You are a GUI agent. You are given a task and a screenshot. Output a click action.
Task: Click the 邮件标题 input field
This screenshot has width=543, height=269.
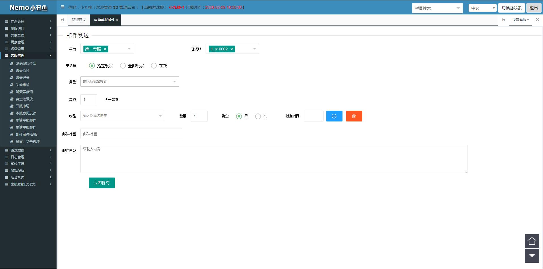(x=131, y=134)
